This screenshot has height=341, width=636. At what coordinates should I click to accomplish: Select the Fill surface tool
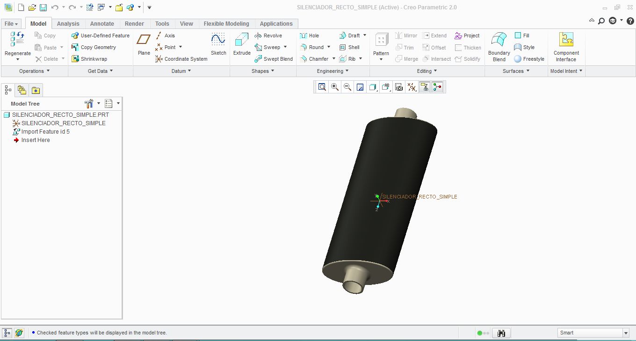(x=522, y=36)
